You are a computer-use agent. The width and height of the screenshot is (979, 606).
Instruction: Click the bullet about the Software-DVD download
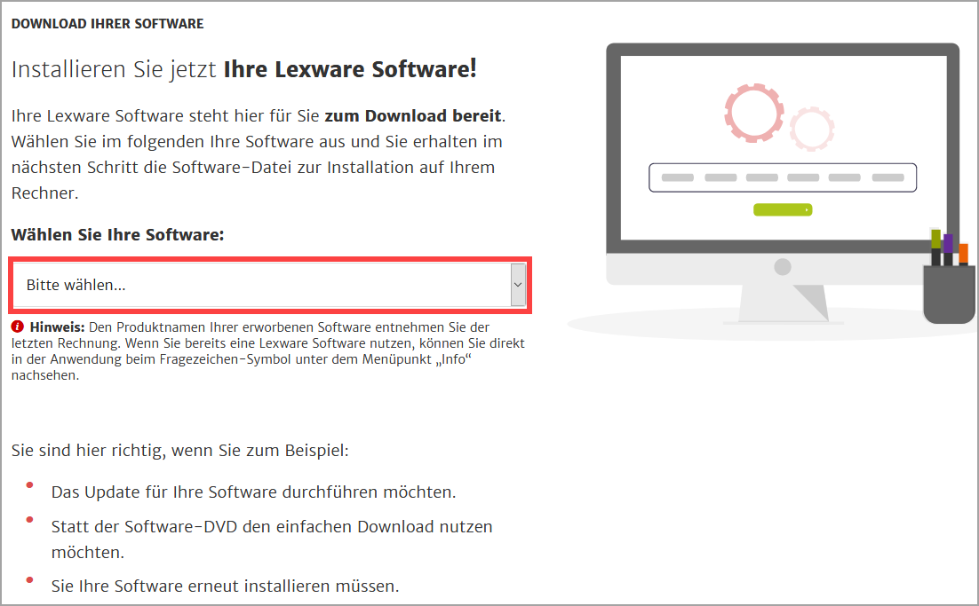tap(272, 539)
